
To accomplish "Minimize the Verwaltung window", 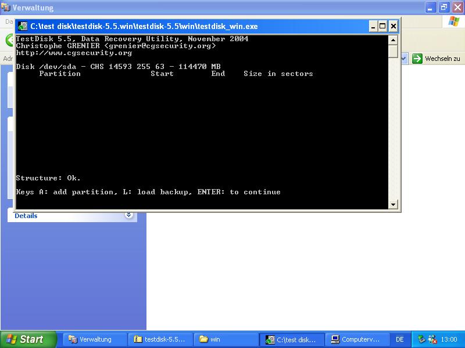I will (431, 7).
